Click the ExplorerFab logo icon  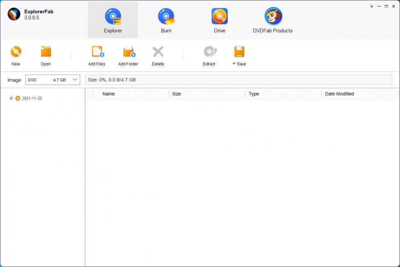[x=14, y=14]
